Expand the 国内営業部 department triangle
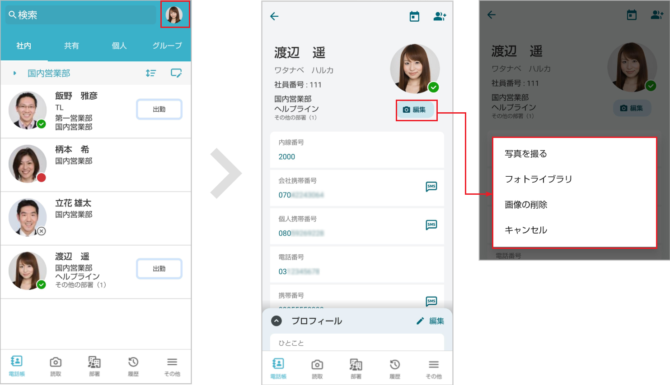 15,73
